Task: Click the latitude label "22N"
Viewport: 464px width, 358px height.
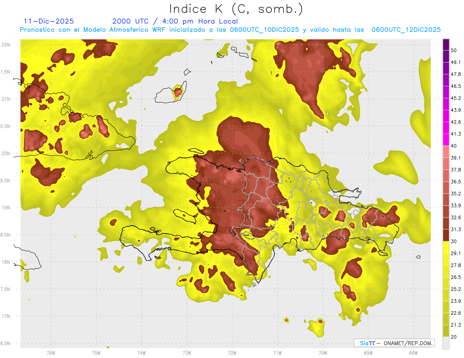Action: point(6,44)
